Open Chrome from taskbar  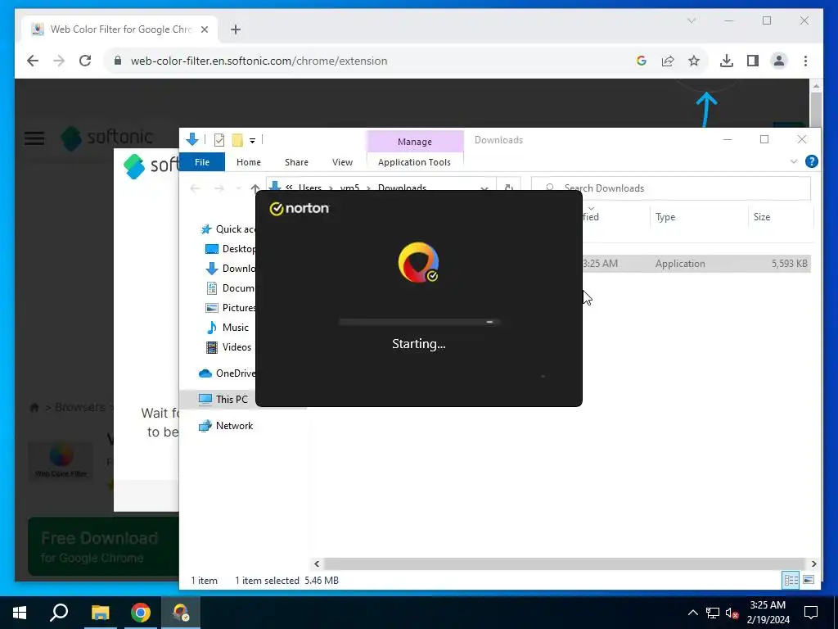pos(141,613)
